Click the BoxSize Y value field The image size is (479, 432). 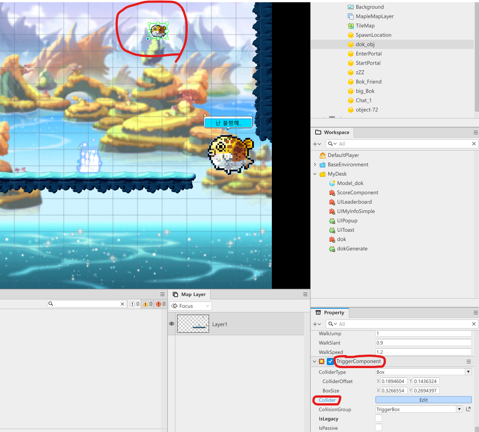pos(426,391)
